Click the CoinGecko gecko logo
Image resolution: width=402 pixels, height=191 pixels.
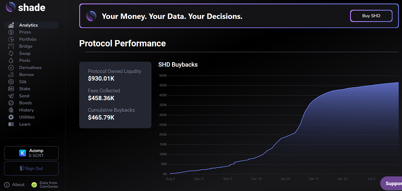[34, 185]
